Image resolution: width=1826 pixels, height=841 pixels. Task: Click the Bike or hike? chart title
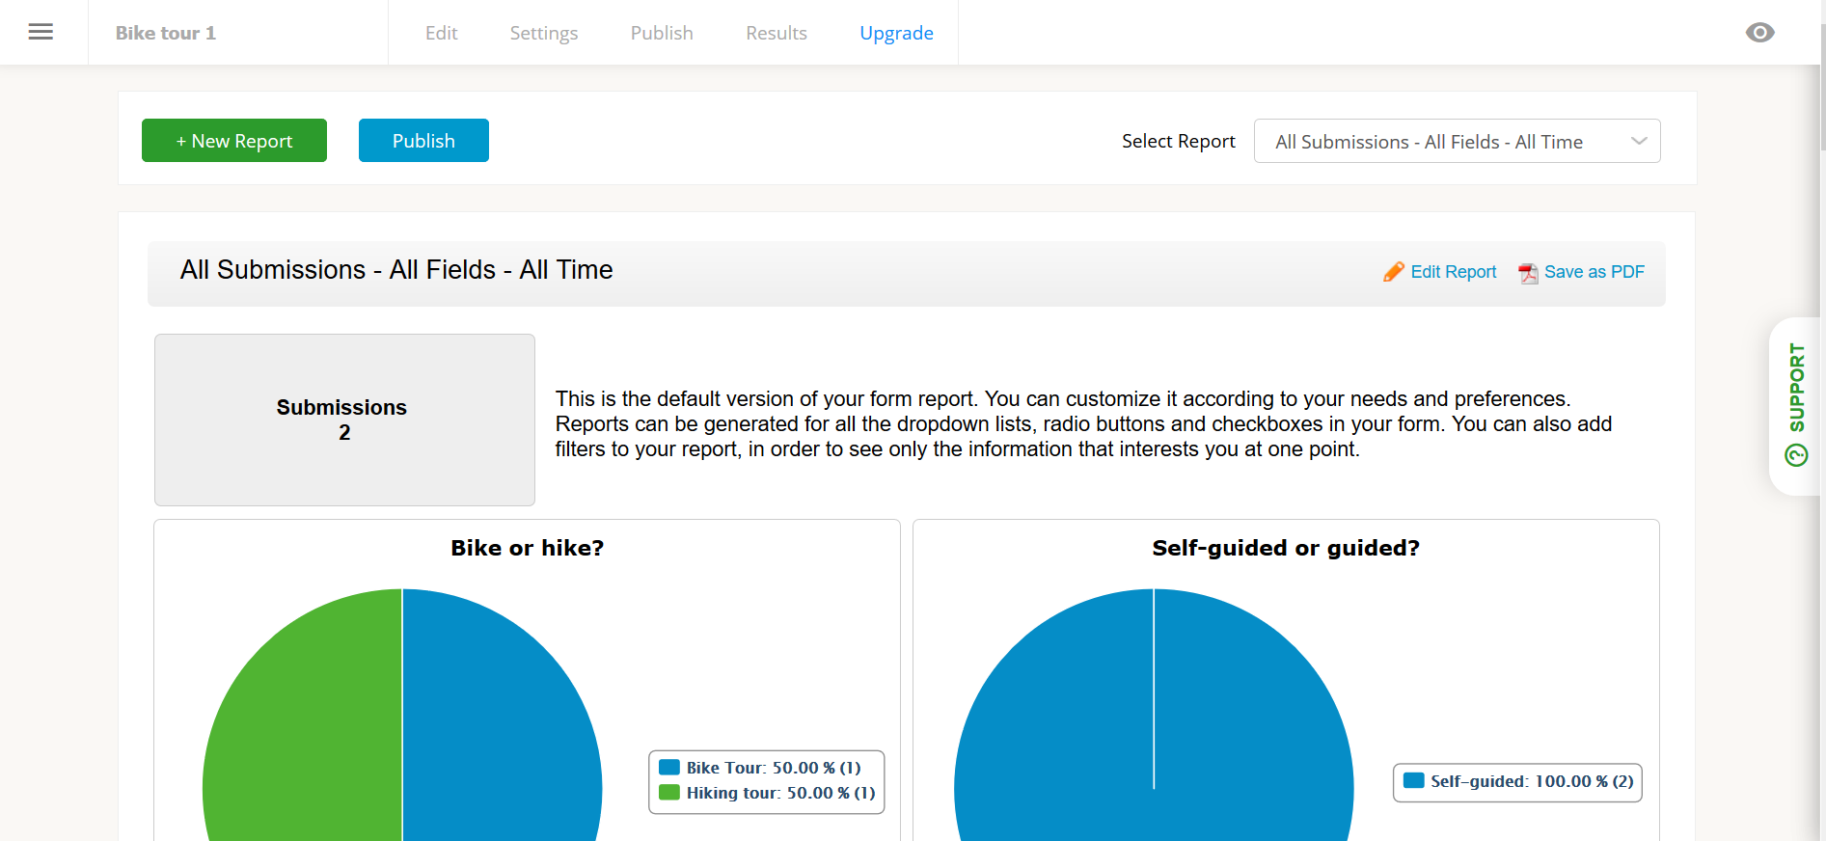[x=527, y=548]
